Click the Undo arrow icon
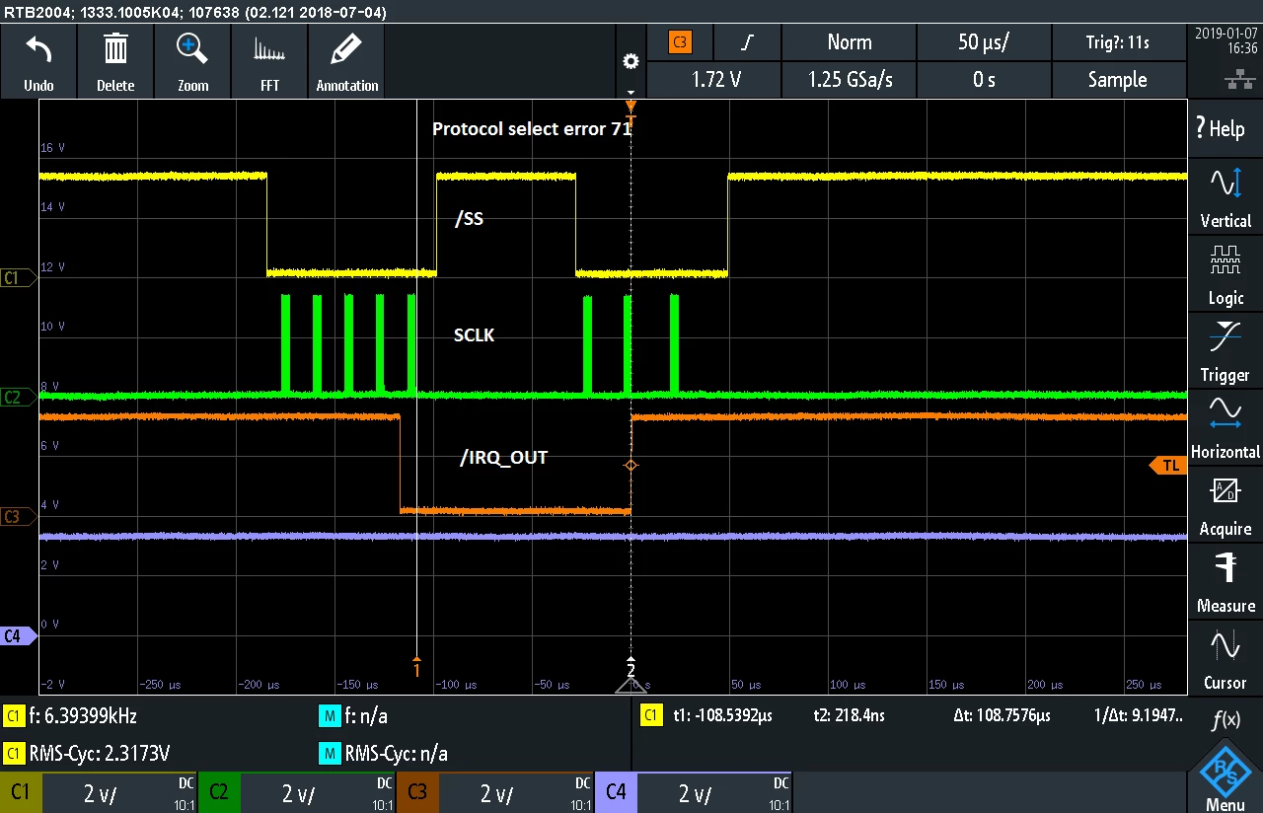 click(x=38, y=49)
